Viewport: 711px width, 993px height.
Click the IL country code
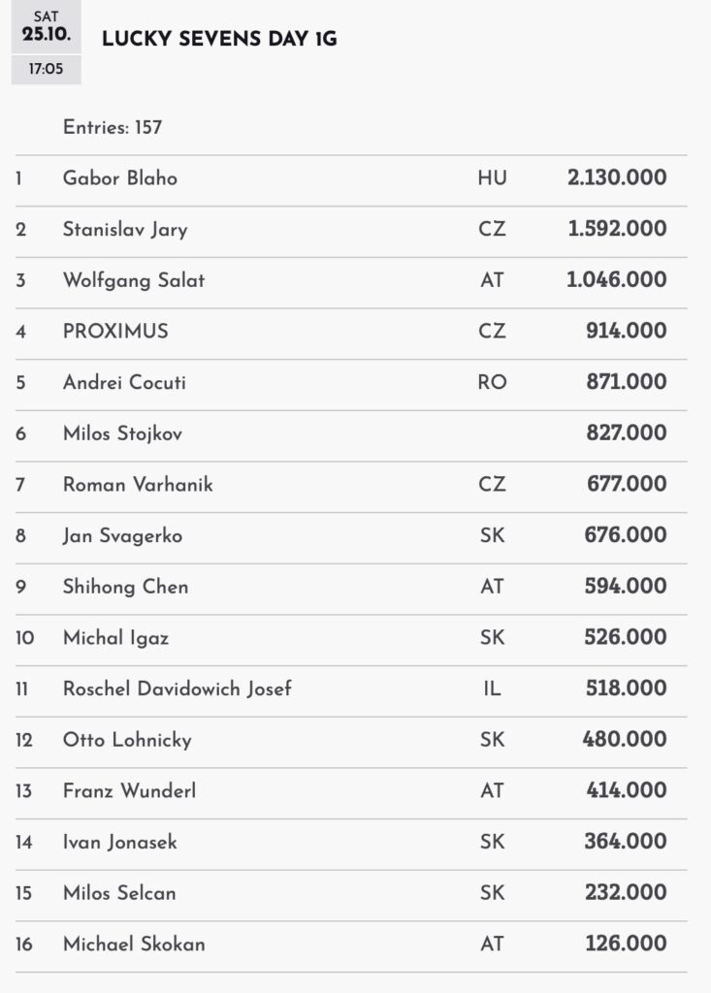492,689
